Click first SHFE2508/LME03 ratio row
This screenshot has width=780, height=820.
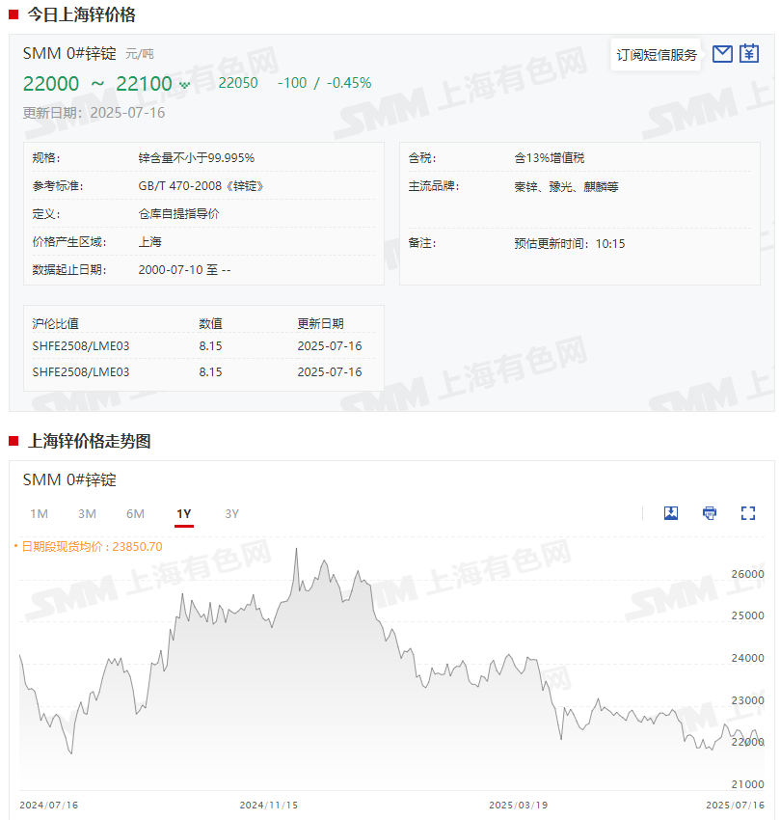click(203, 346)
